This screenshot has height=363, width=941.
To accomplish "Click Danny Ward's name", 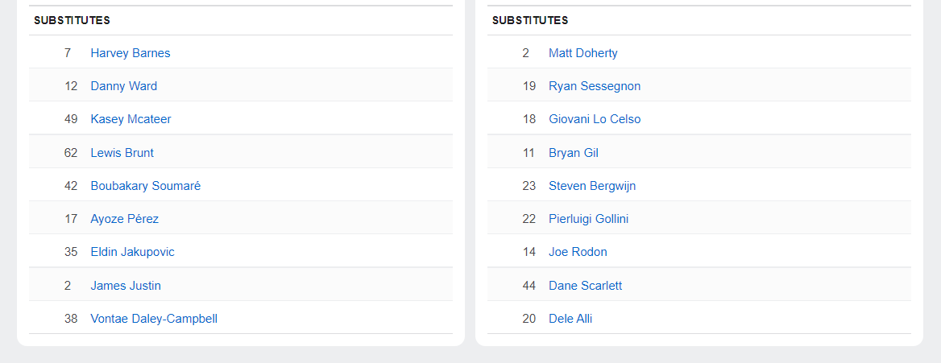I will pyautogui.click(x=123, y=86).
